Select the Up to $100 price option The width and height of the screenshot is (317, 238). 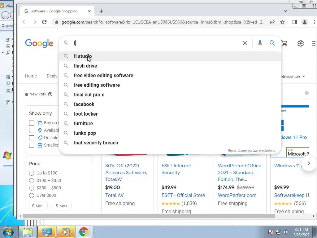click(x=32, y=173)
